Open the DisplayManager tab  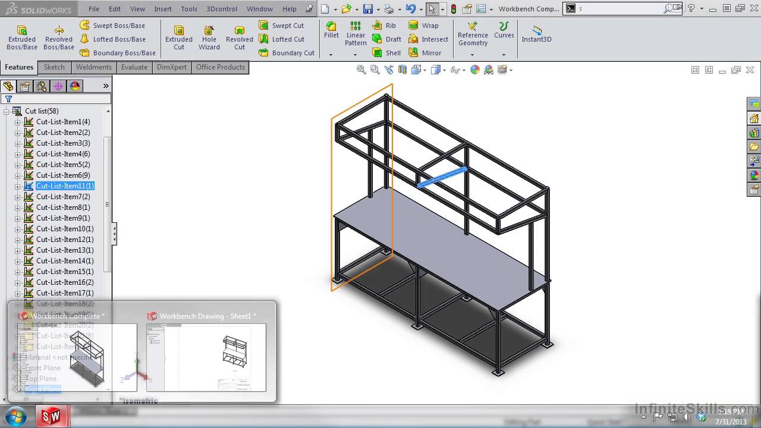pyautogui.click(x=75, y=86)
